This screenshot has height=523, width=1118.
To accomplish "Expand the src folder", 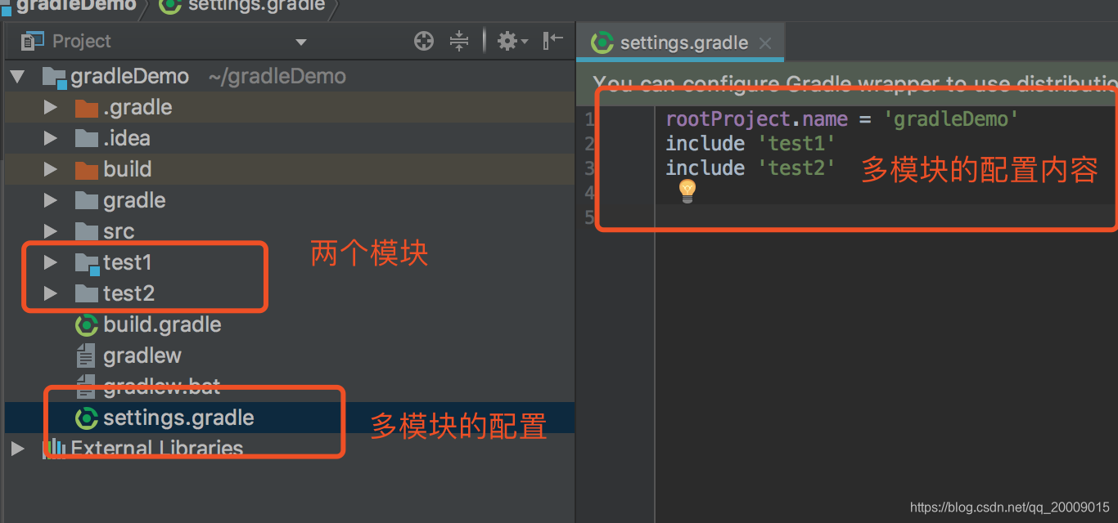I will click(x=50, y=231).
